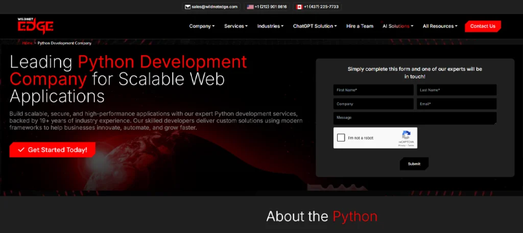
Task: Click the US flag icon
Action: (x=250, y=7)
